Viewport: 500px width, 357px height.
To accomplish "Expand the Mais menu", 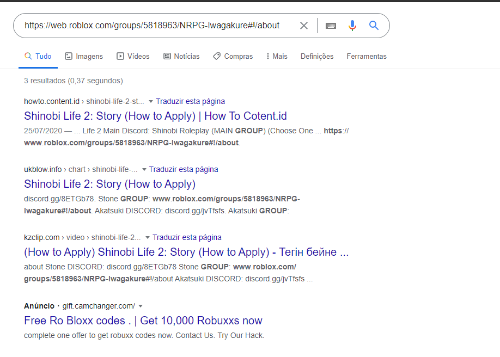I will [x=277, y=56].
